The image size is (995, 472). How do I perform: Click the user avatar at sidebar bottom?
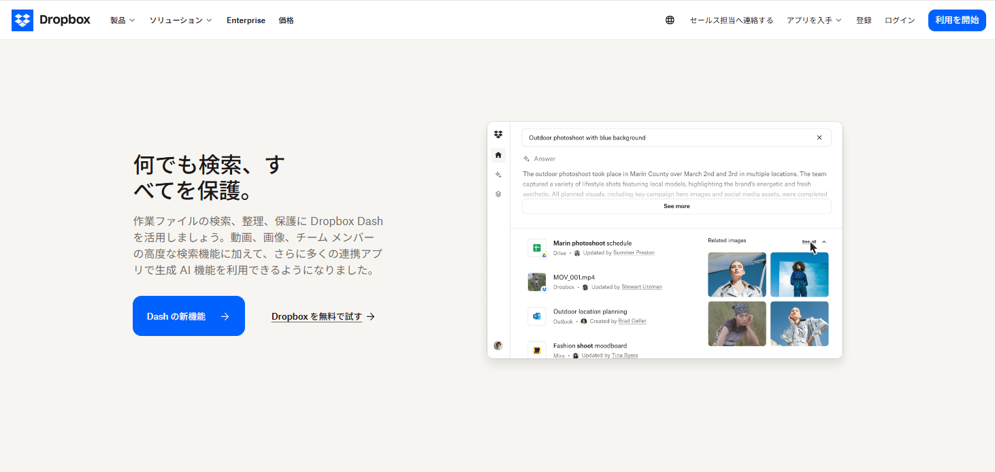[x=498, y=345]
